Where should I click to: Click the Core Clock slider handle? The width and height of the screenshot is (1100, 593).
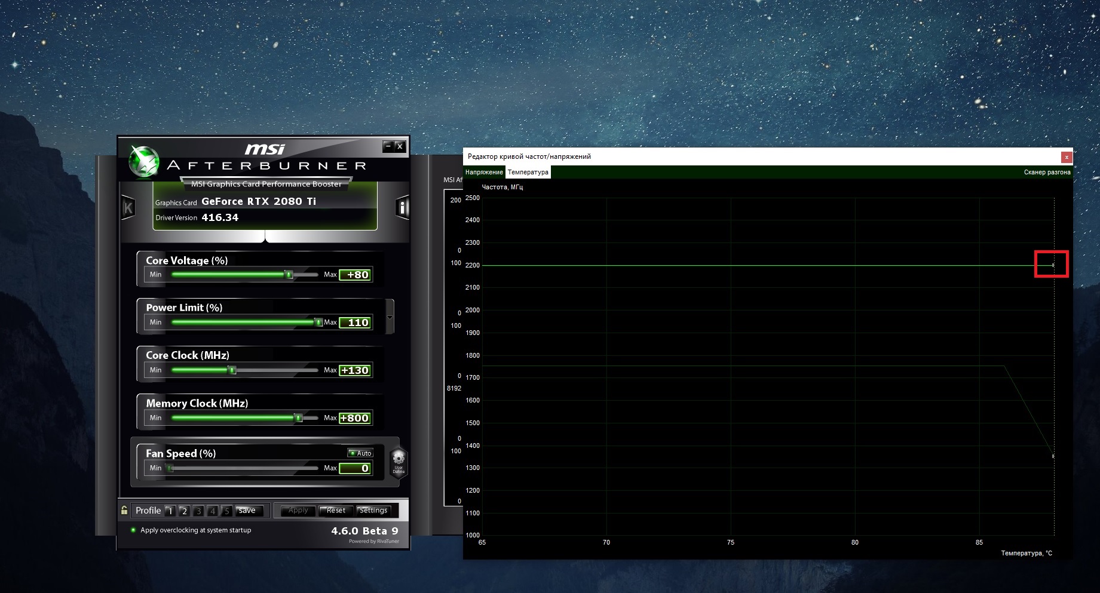tap(232, 370)
